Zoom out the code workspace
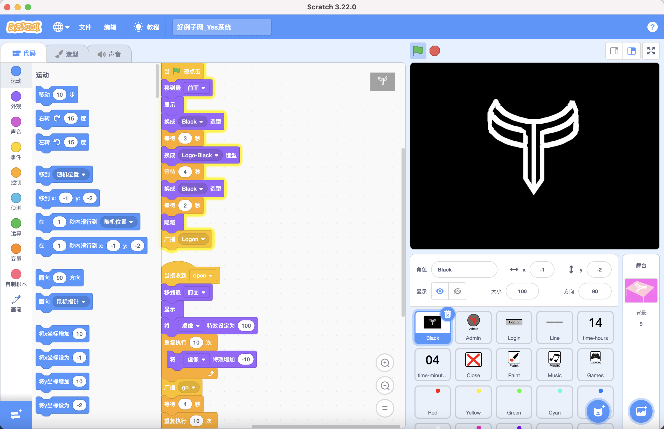This screenshot has width=664, height=429. coord(385,385)
